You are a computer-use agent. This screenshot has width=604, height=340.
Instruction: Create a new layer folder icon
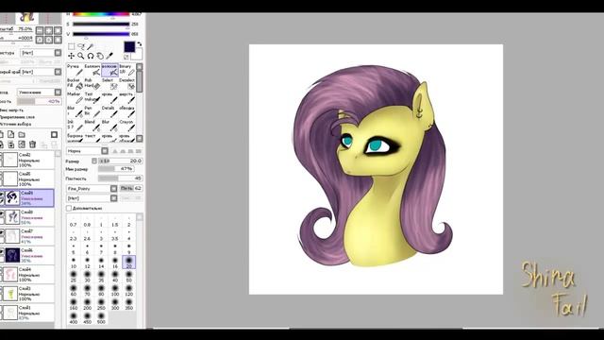[x=22, y=134]
